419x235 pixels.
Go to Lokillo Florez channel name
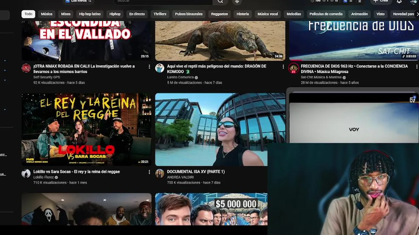pyautogui.click(x=44, y=177)
